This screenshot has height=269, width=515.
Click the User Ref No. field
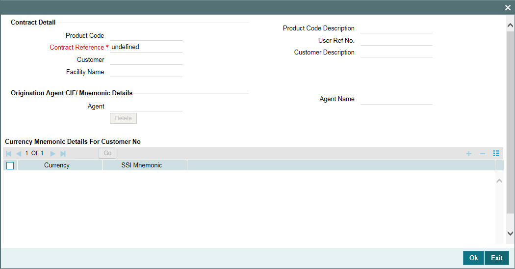tap(396, 40)
